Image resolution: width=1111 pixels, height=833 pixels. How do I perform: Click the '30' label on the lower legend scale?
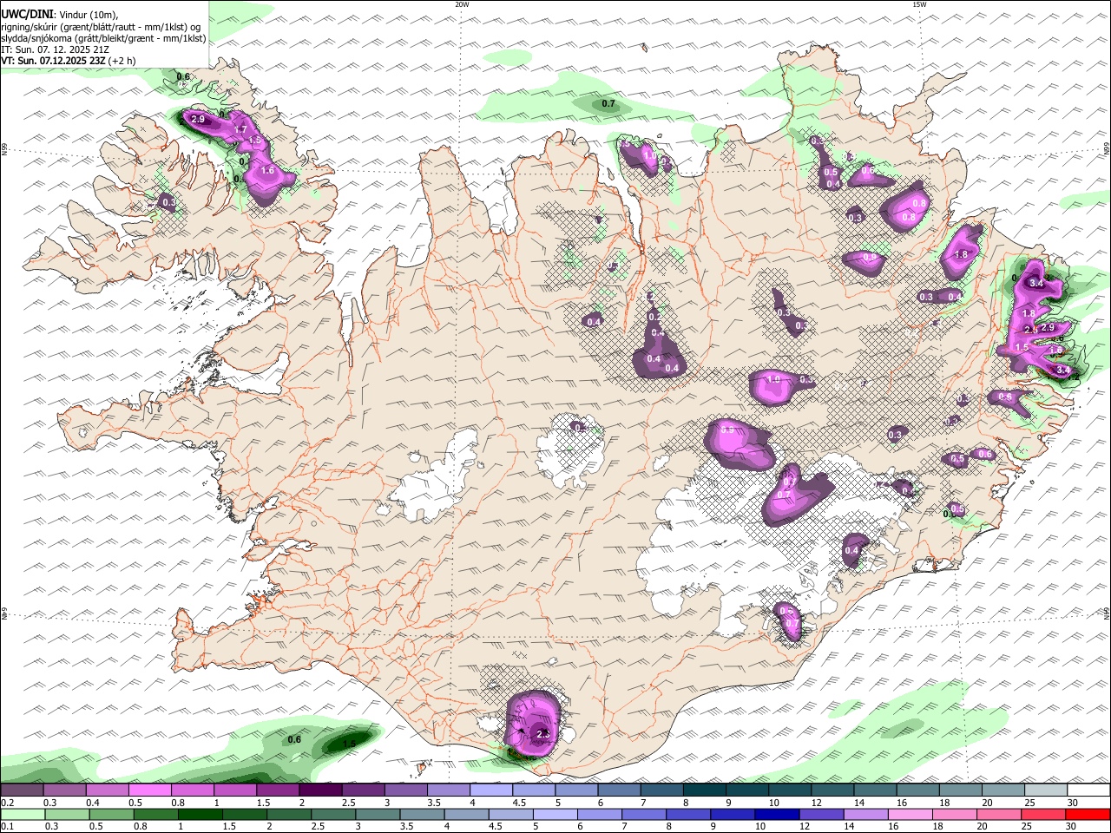(1071, 827)
